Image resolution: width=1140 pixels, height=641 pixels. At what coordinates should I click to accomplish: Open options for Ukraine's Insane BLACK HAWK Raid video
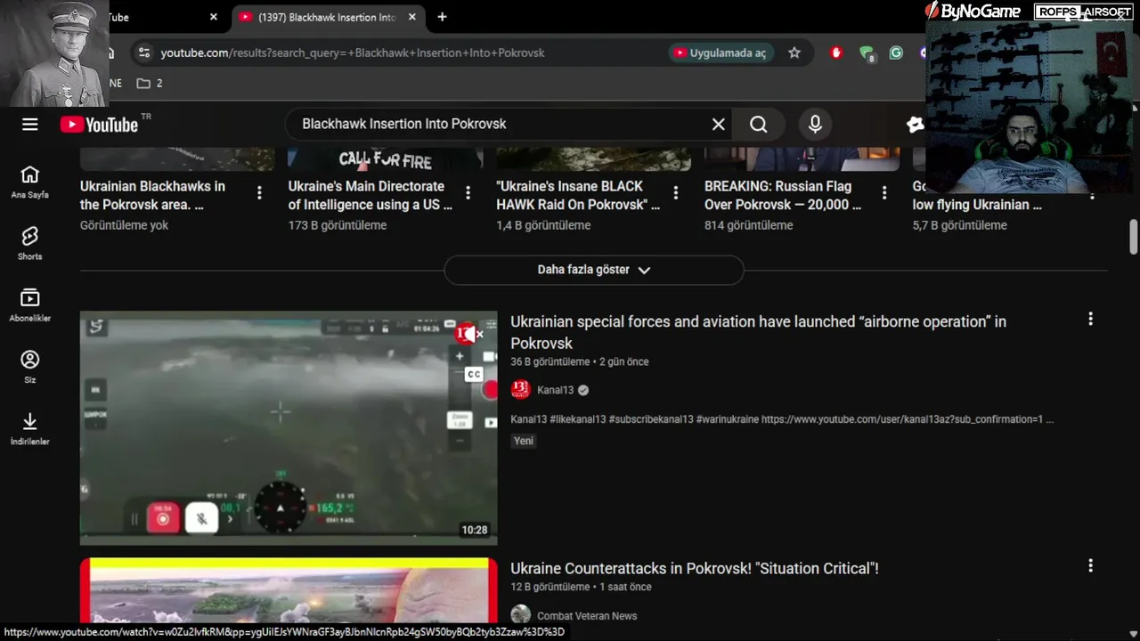tap(676, 193)
